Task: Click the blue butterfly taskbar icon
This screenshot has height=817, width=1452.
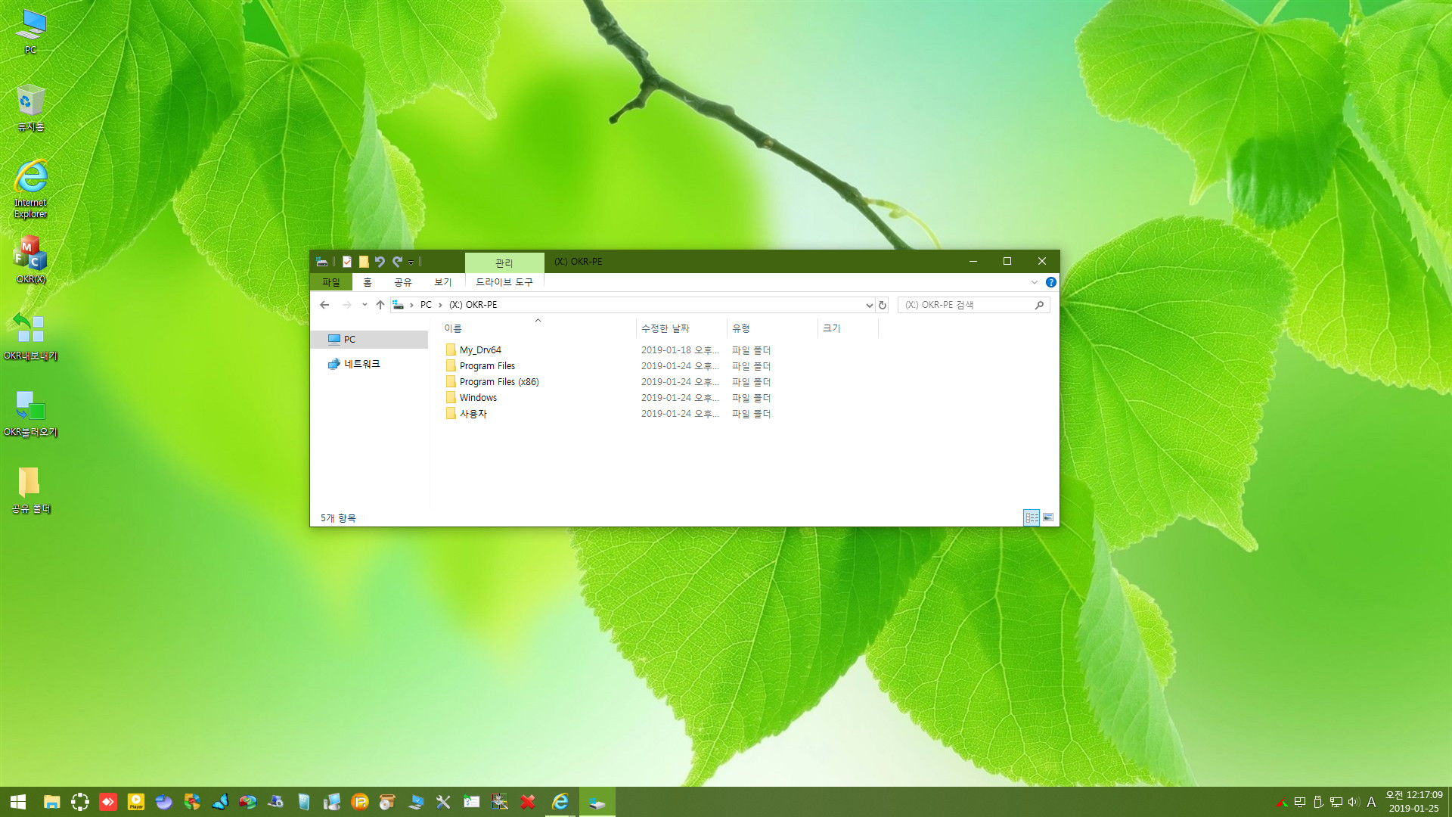Action: pyautogui.click(x=220, y=802)
